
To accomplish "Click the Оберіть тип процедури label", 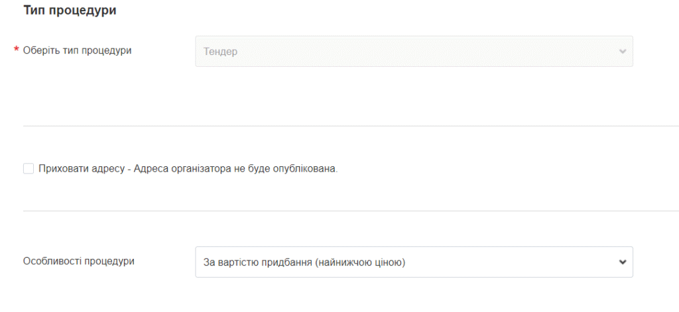I will coord(78,50).
